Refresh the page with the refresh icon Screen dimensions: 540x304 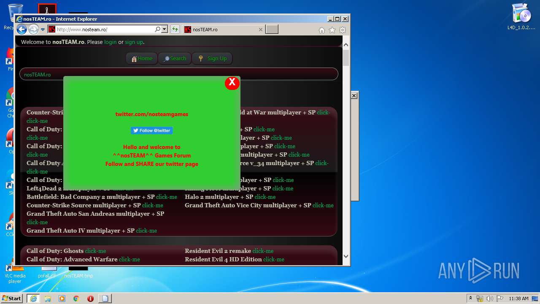point(175,30)
